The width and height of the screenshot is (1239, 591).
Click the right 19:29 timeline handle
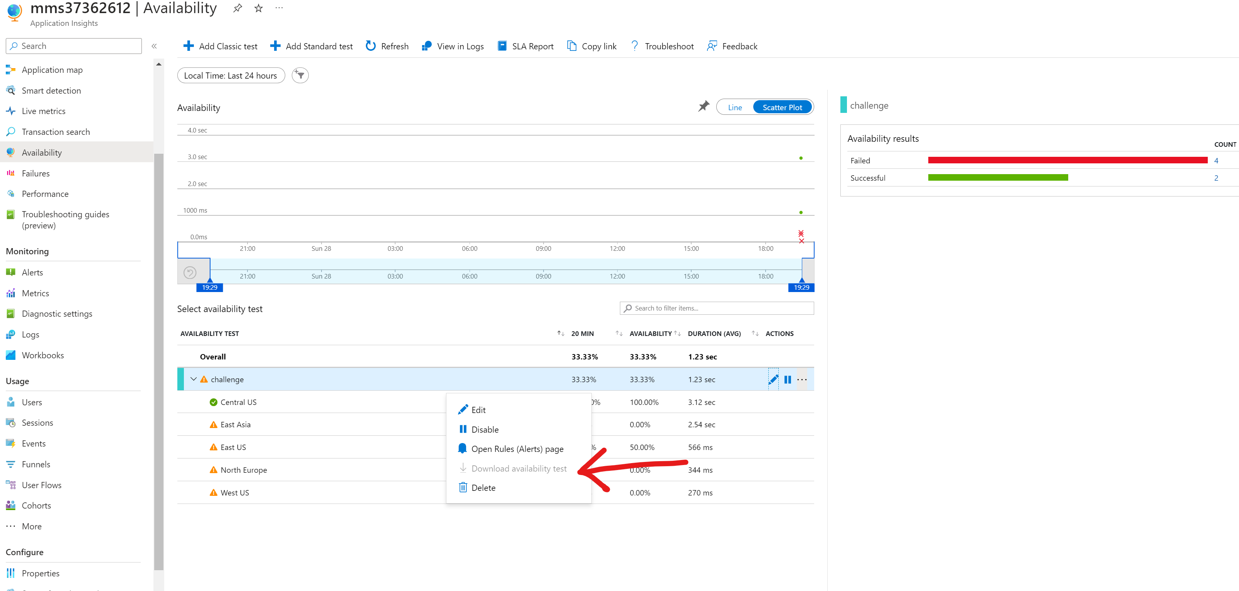click(x=801, y=287)
